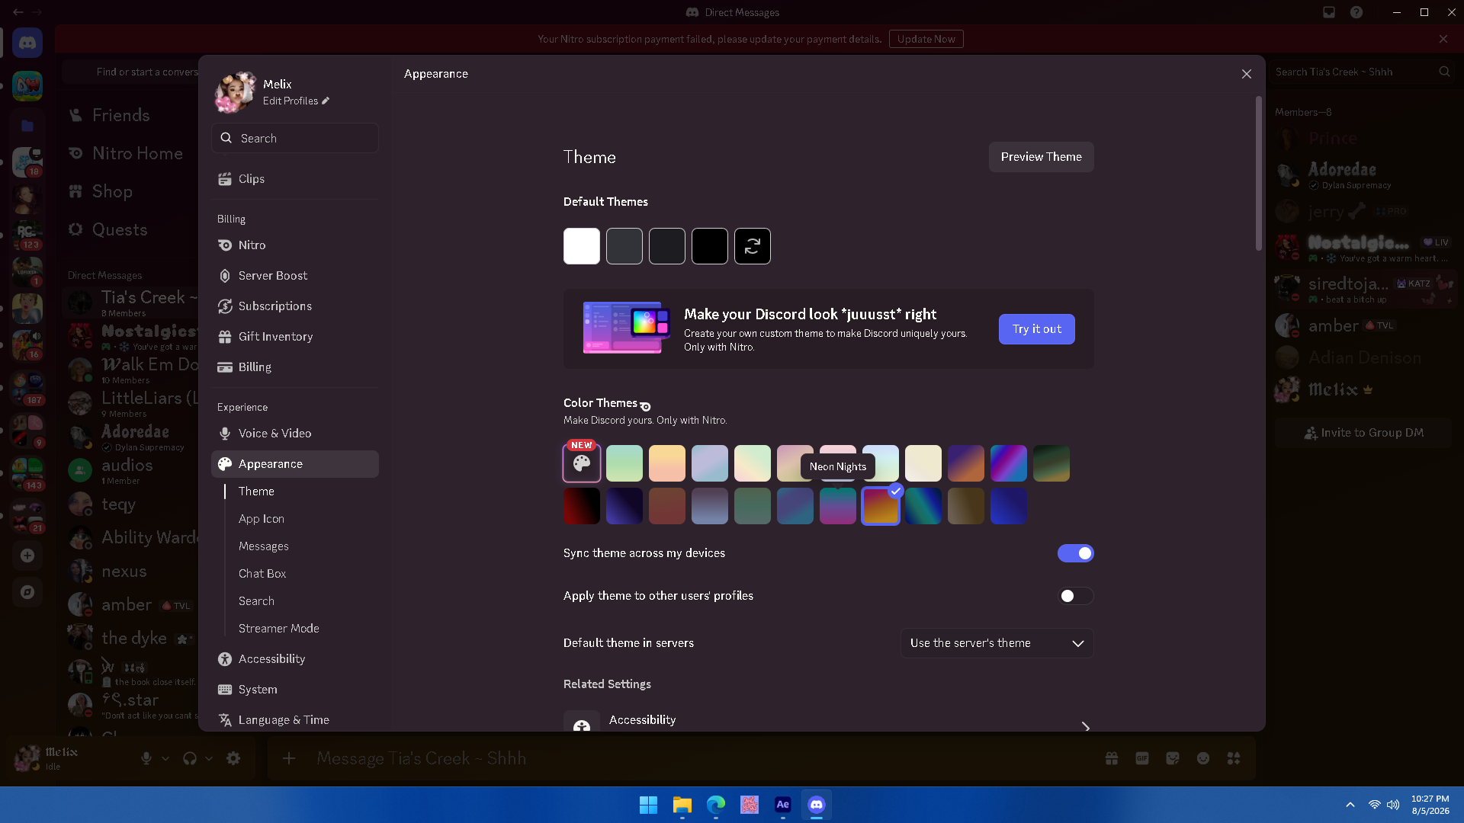The height and width of the screenshot is (823, 1464).
Task: Click Try it out custom theme button
Action: pos(1037,329)
